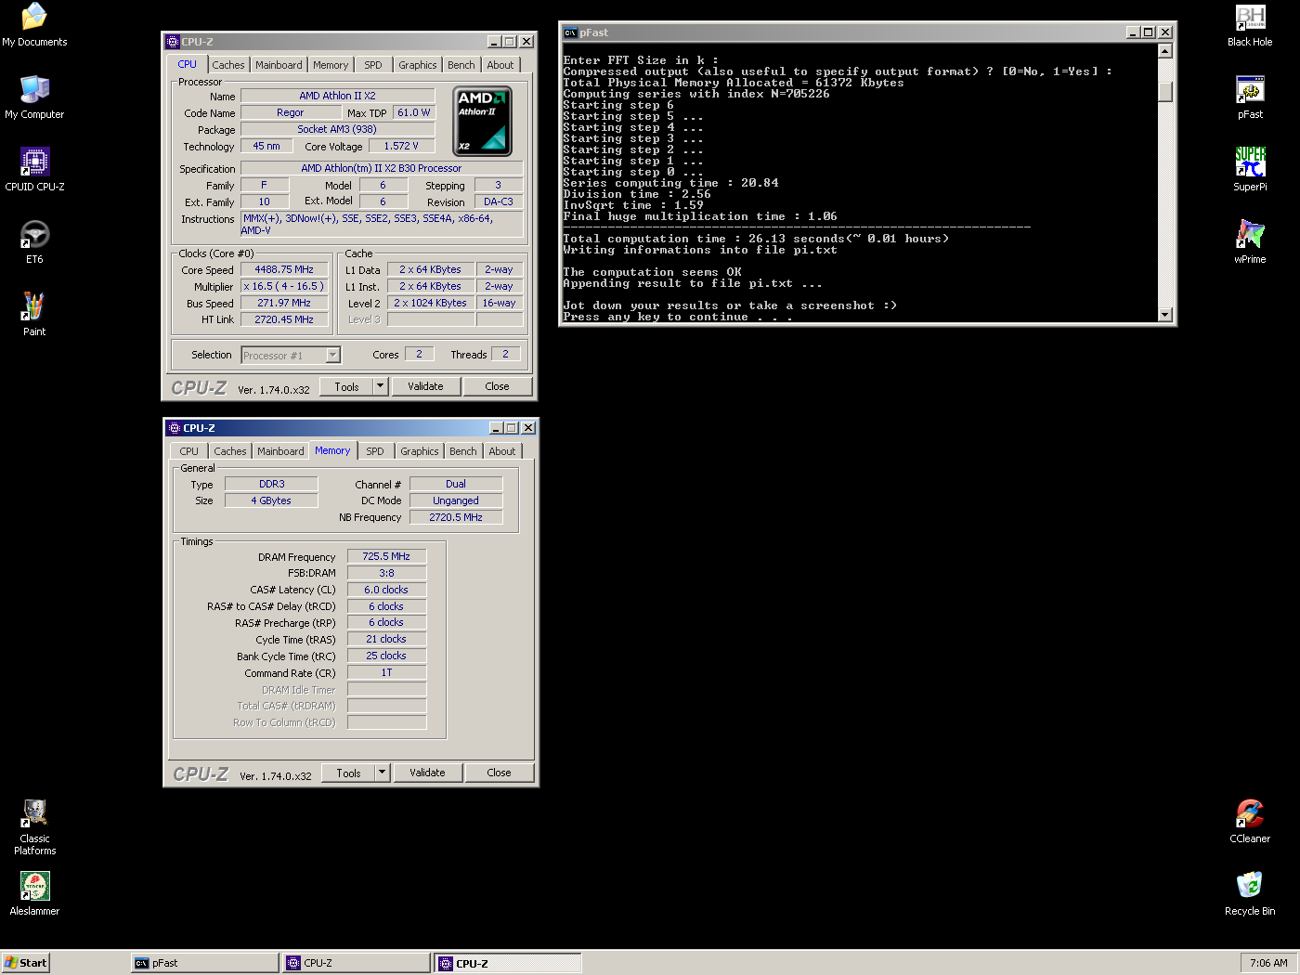The width and height of the screenshot is (1300, 975).
Task: Select SPD tab in upper CPU-Z
Action: tap(373, 65)
